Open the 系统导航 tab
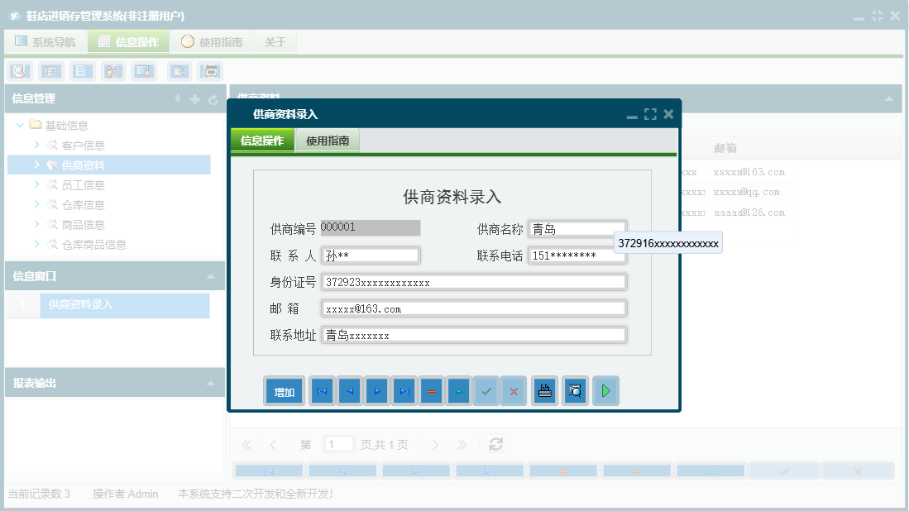 point(45,41)
